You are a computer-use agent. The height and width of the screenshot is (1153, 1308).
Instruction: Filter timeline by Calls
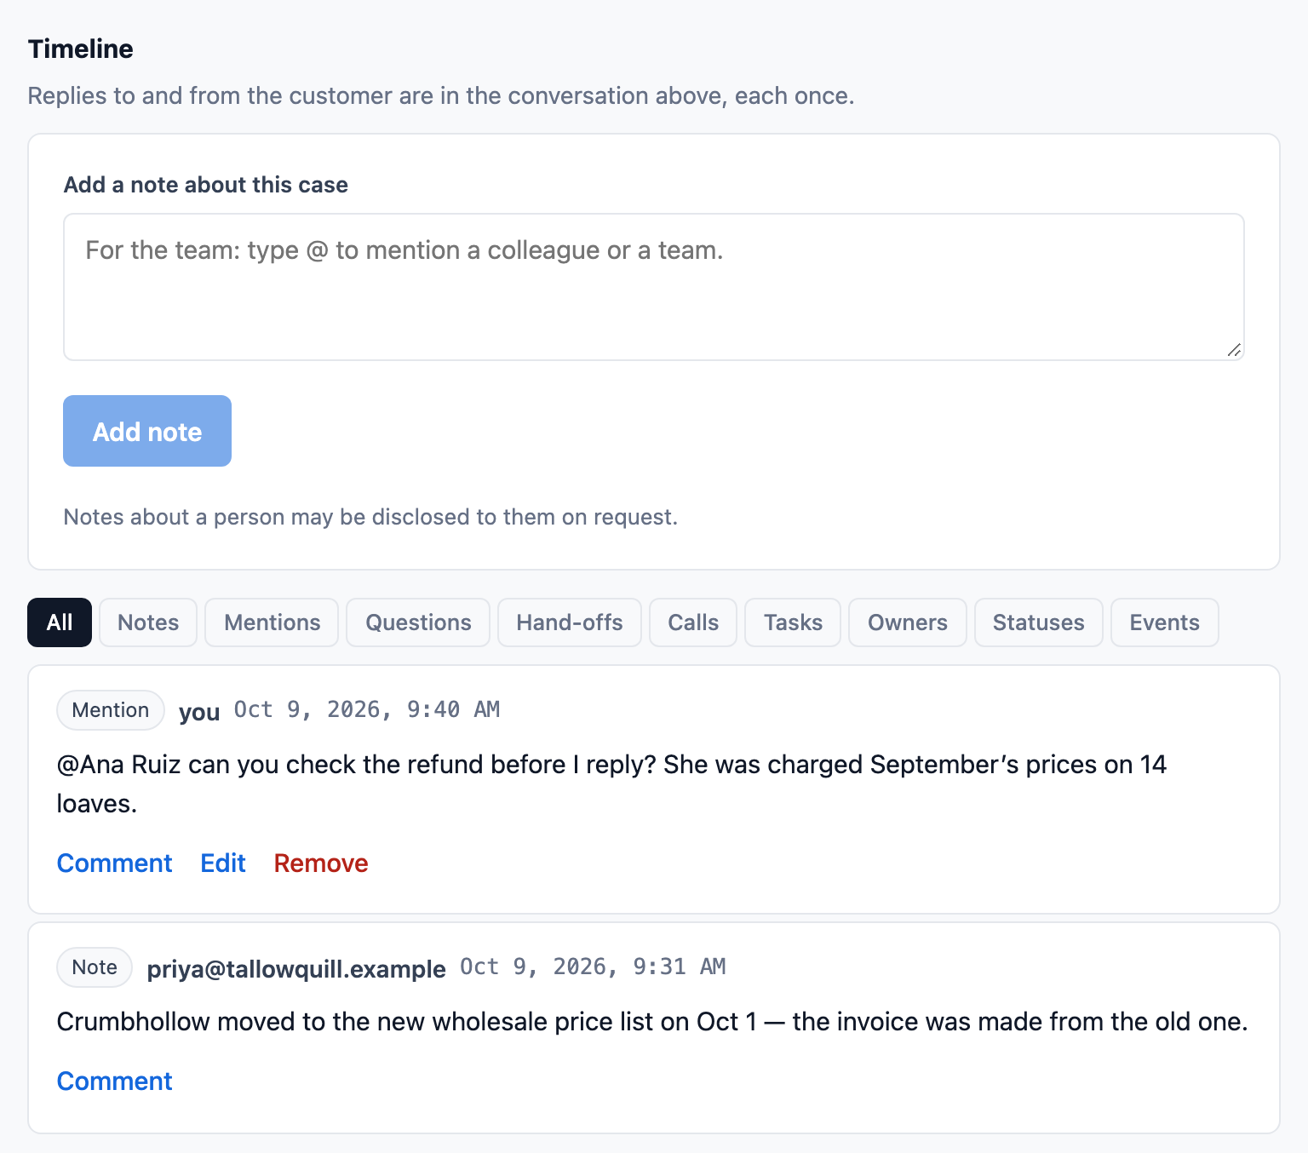pyautogui.click(x=693, y=622)
